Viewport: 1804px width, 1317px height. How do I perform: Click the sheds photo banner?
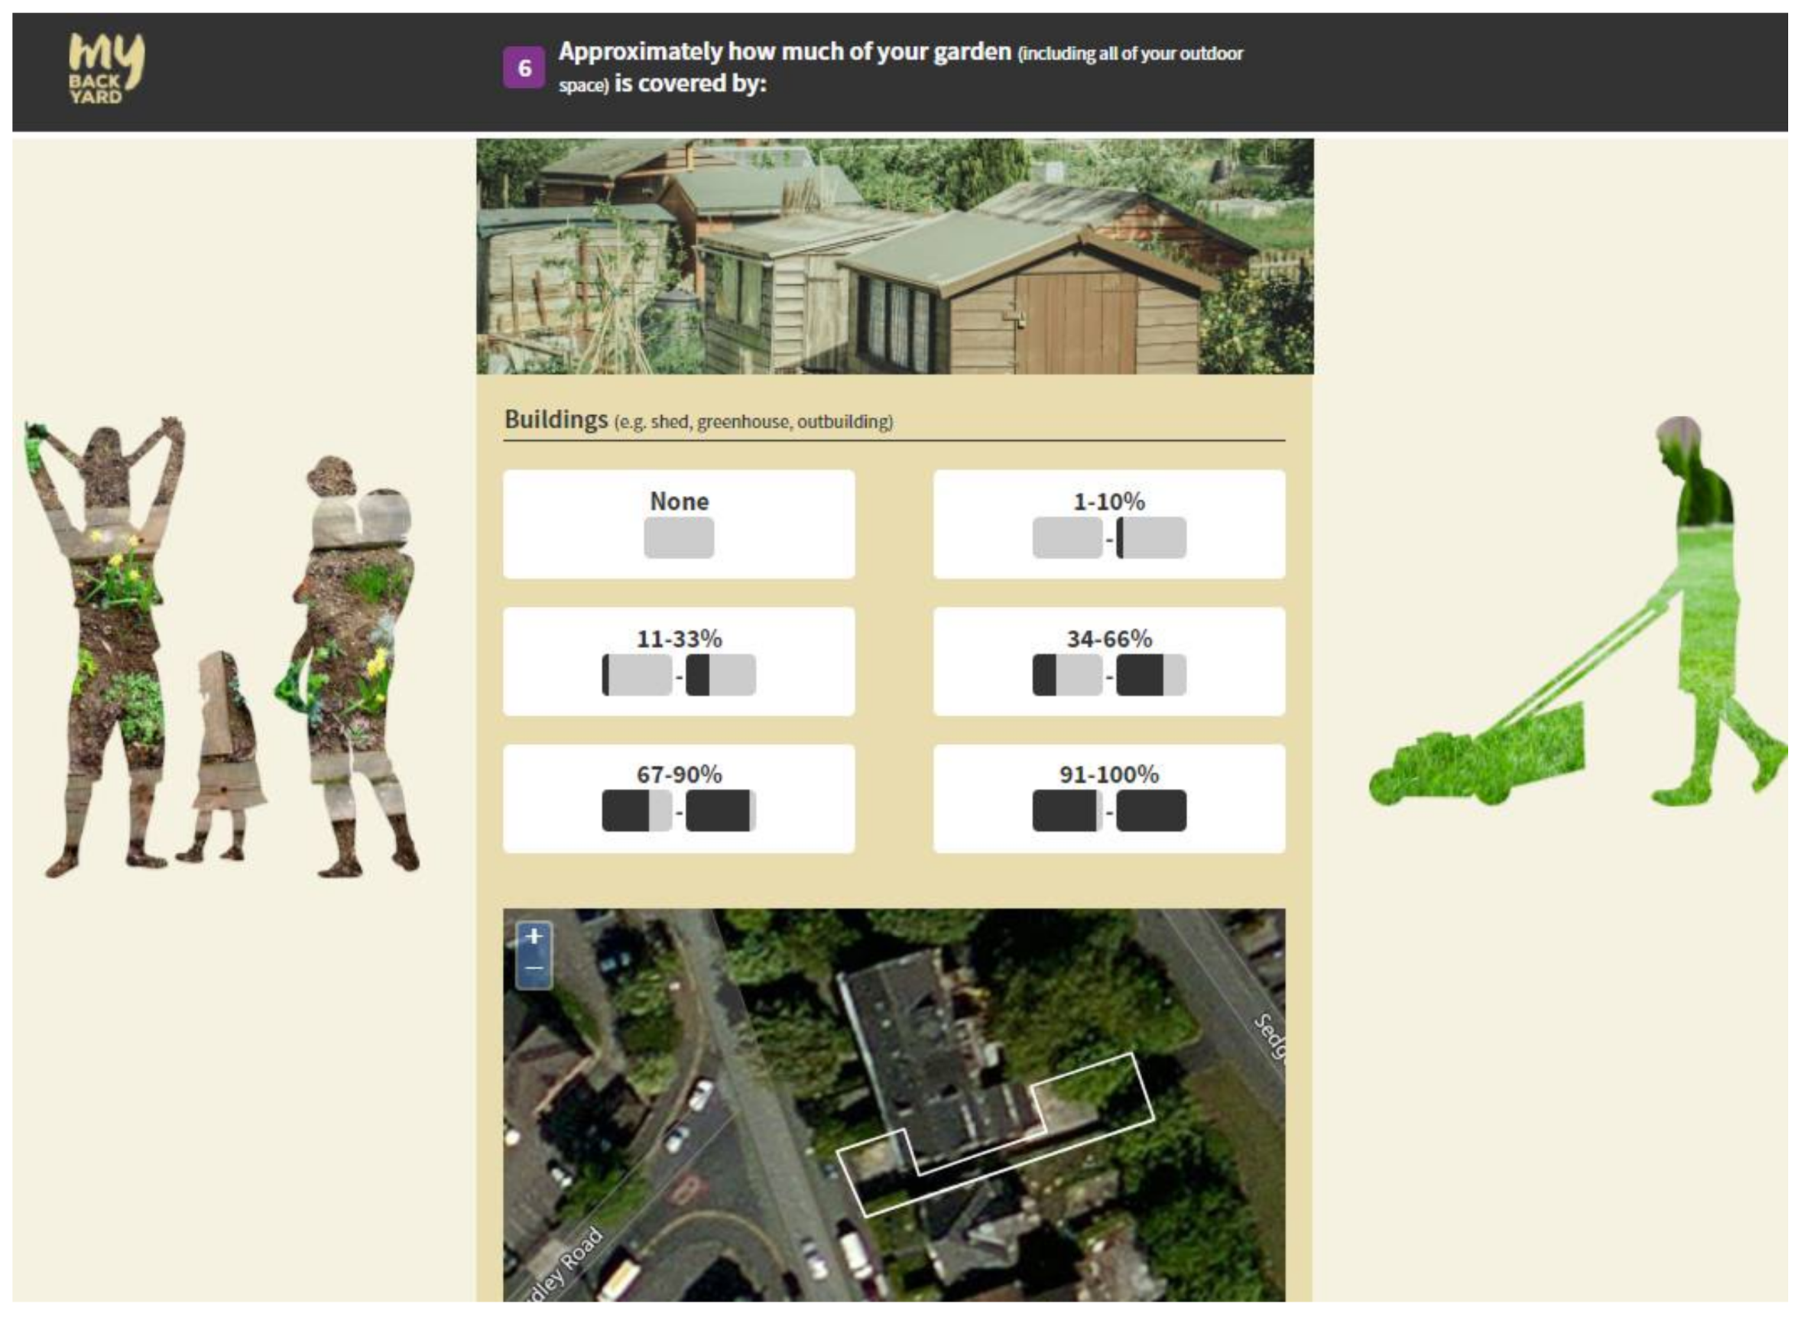(x=894, y=257)
